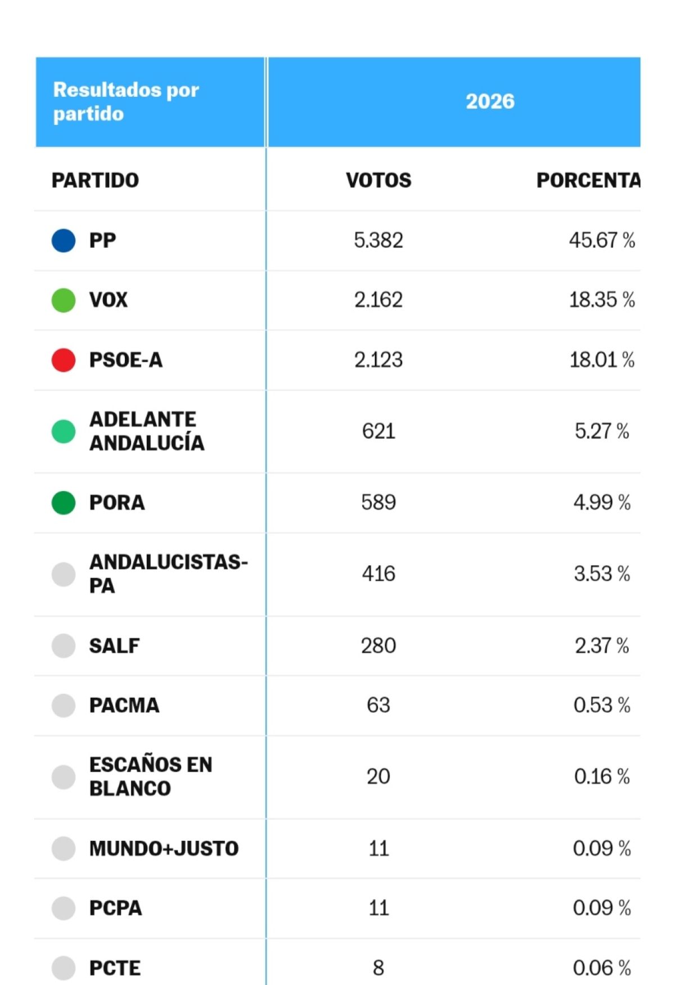The width and height of the screenshot is (675, 985).
Task: Select the PP party name
Action: [102, 240]
